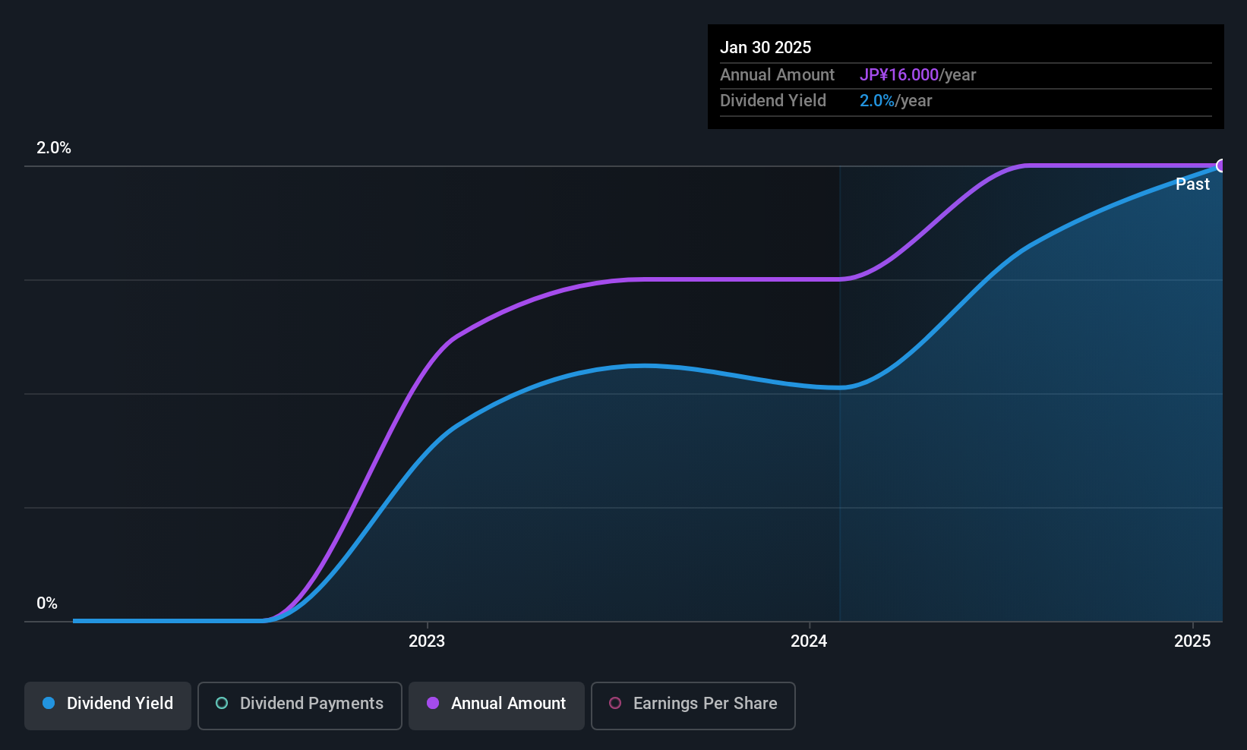
Task: Click the JP¥16.000/year annual amount value
Action: pos(917,75)
